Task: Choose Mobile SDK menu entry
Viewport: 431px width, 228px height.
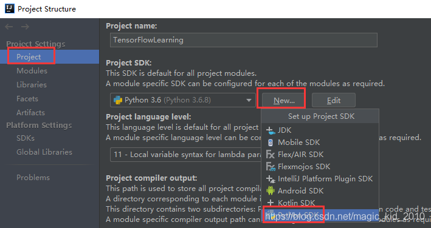Action: (320, 142)
